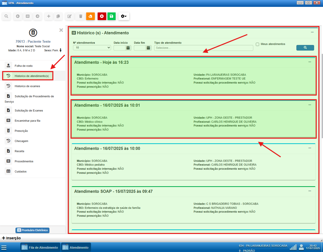Viewport: 323px width, 252px height.
Task: Open the Data início calendar picker
Action: coord(128,48)
